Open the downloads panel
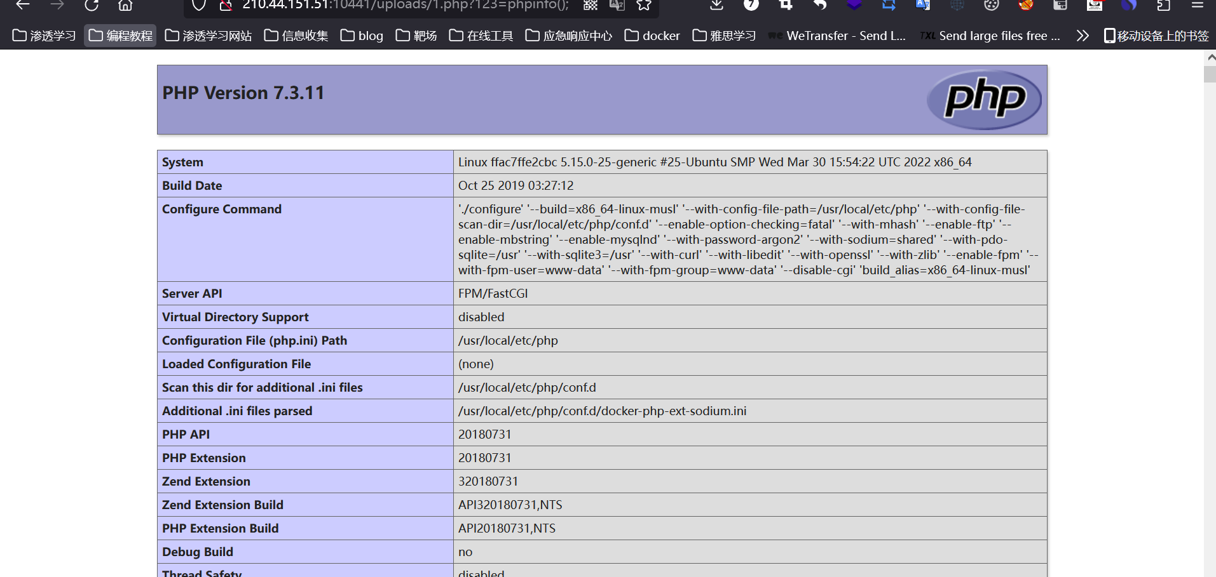This screenshot has width=1216, height=577. [716, 5]
